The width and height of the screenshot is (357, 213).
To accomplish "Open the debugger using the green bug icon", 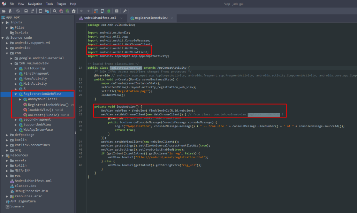I will 109,11.
